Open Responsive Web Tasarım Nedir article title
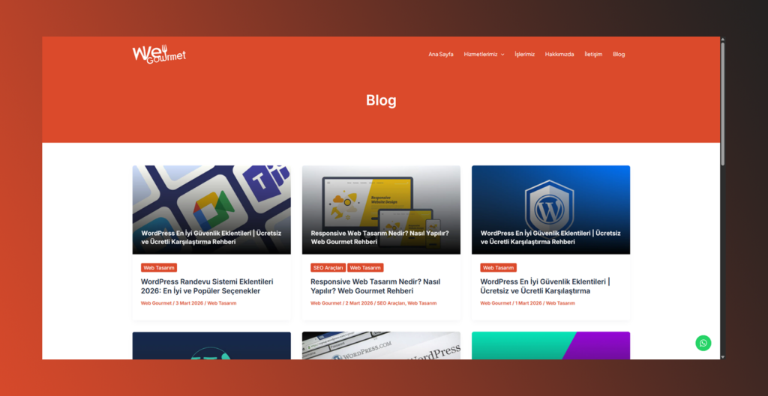 376,287
